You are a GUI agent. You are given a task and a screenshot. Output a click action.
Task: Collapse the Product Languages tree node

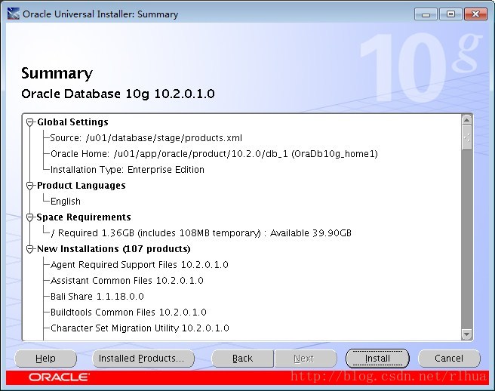coord(29,186)
